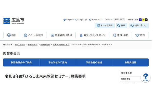Click the handshake icon beside 市政
153x102 pixels.
point(137,35)
